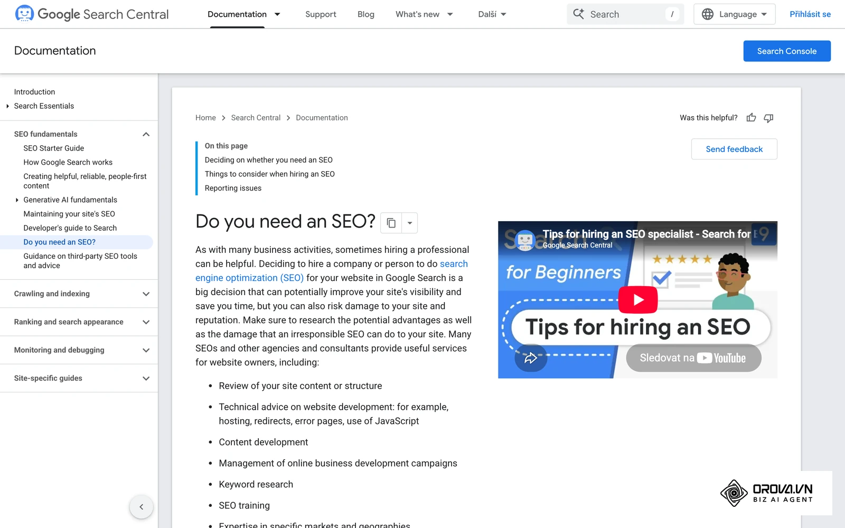This screenshot has height=528, width=845.
Task: Click the Search input field
Action: (625, 14)
